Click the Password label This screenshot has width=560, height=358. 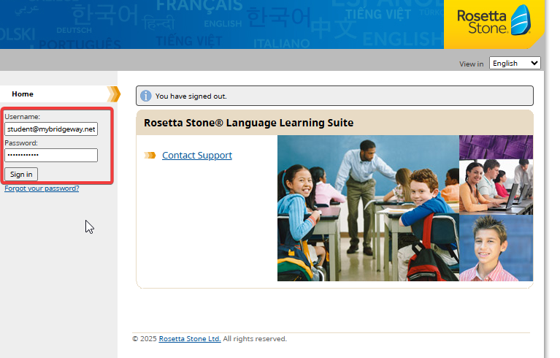(21, 143)
